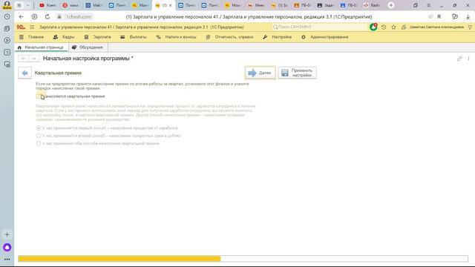Click the Далее next-step button

[261, 73]
